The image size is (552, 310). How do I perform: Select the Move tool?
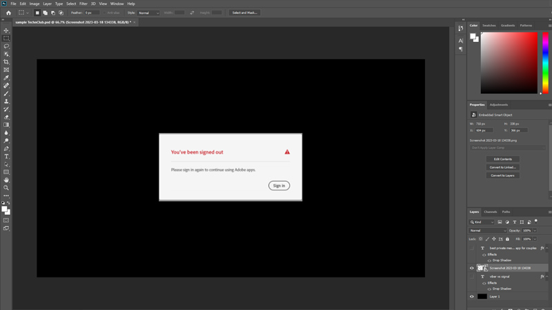[6, 30]
